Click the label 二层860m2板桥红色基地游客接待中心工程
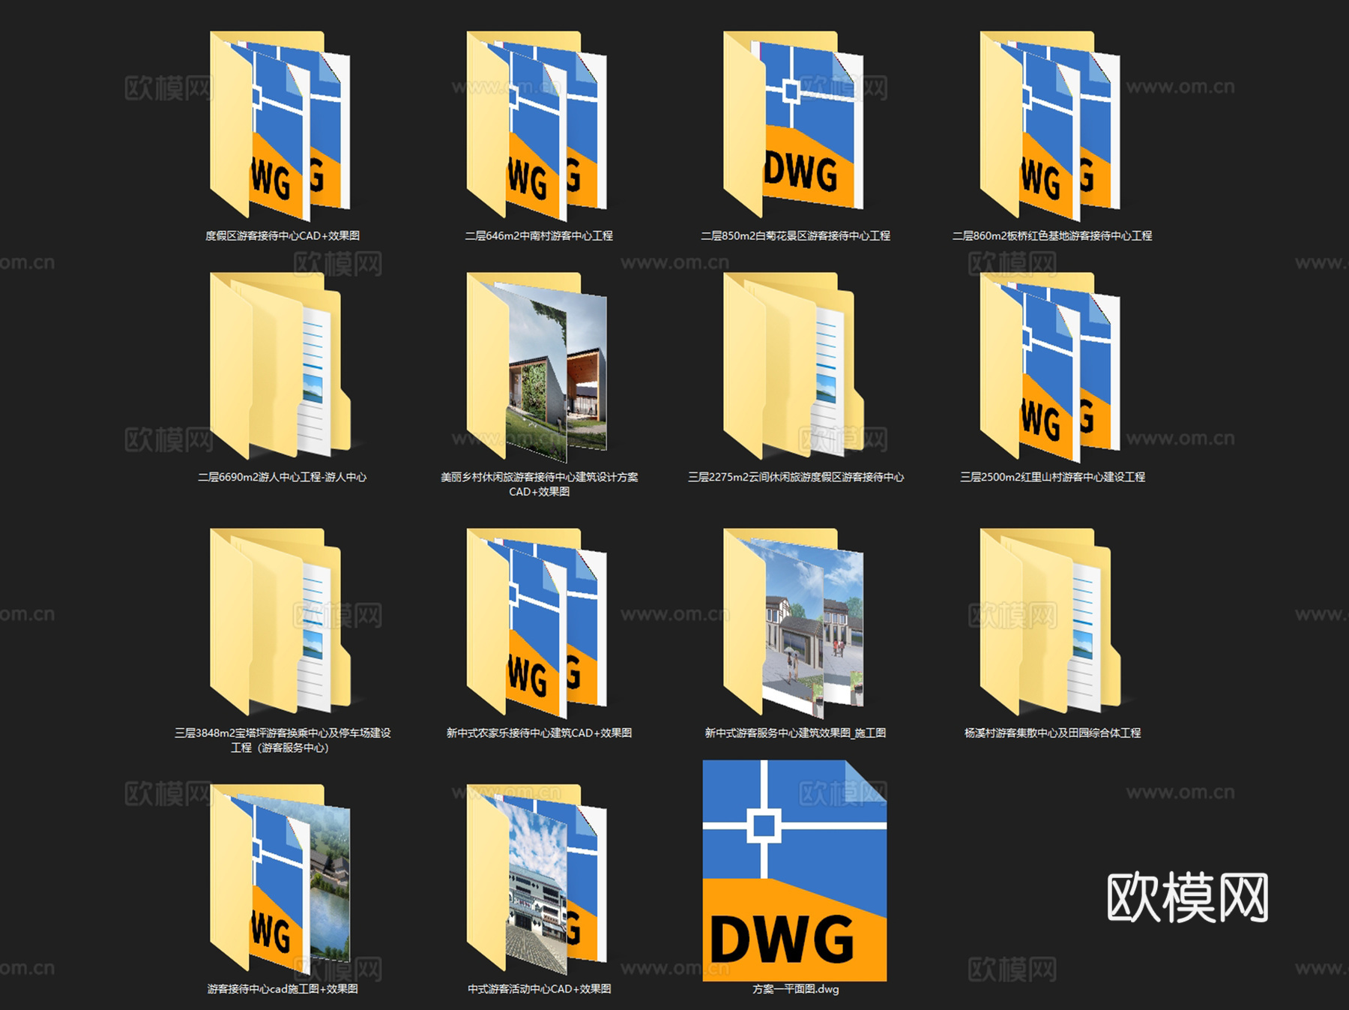The image size is (1349, 1010). tap(1052, 235)
